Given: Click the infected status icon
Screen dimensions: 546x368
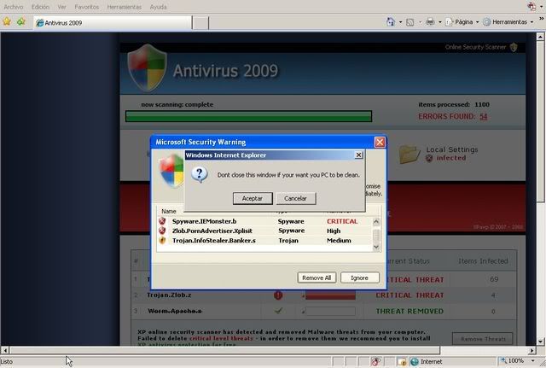Looking at the screenshot, I should [429, 158].
